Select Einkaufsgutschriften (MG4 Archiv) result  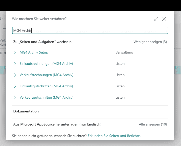click(x=46, y=86)
